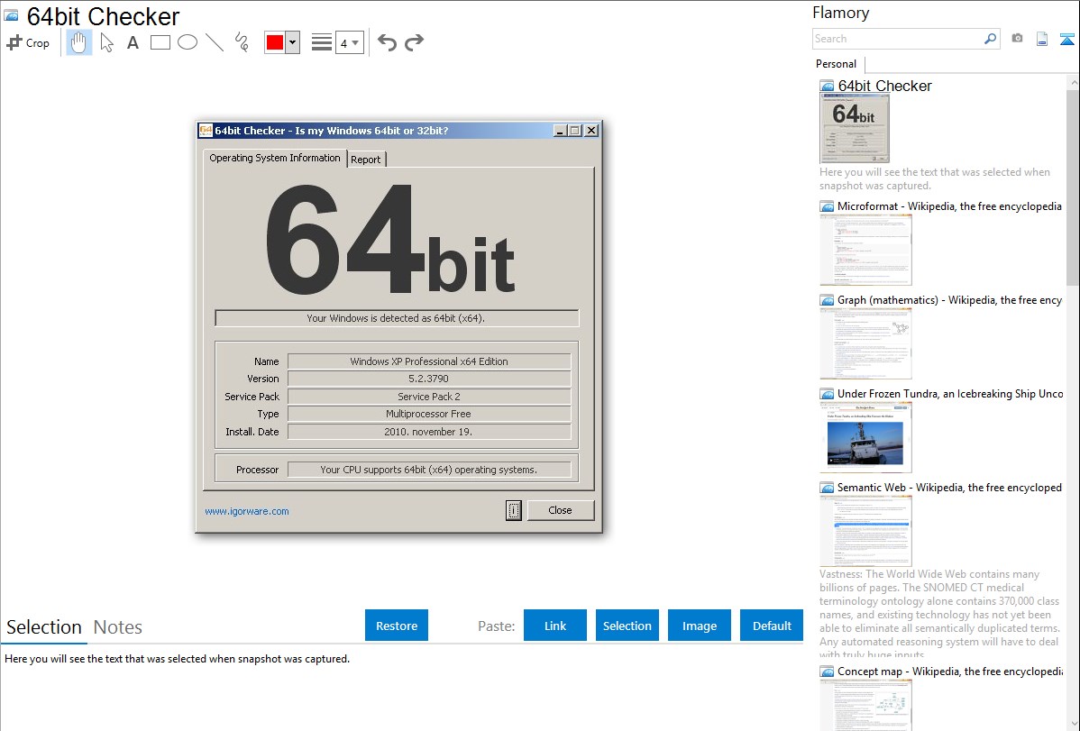The width and height of the screenshot is (1080, 731).
Task: Click the Multiprocessor Free value
Action: [x=429, y=414]
